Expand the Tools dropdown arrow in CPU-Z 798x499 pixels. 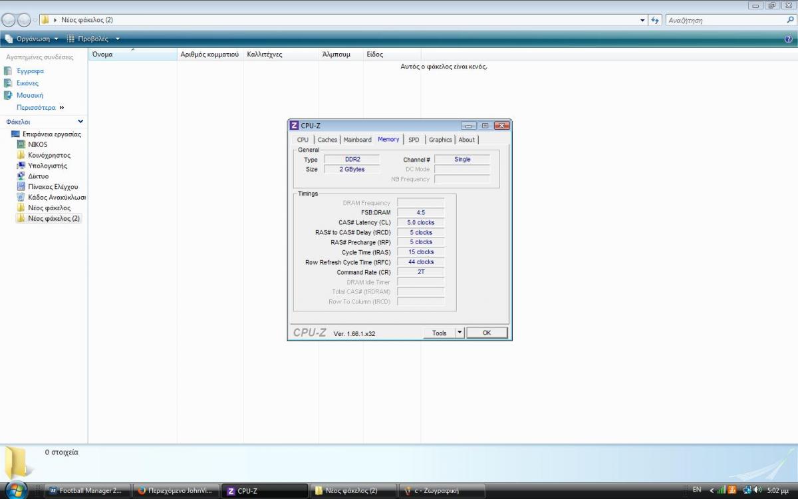tap(460, 333)
